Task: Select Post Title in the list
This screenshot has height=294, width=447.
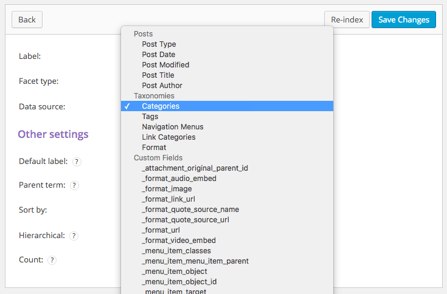Action: [x=158, y=75]
